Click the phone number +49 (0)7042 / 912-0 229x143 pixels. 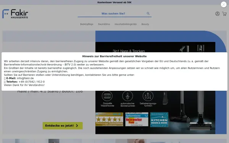pyautogui.click(x=32, y=82)
